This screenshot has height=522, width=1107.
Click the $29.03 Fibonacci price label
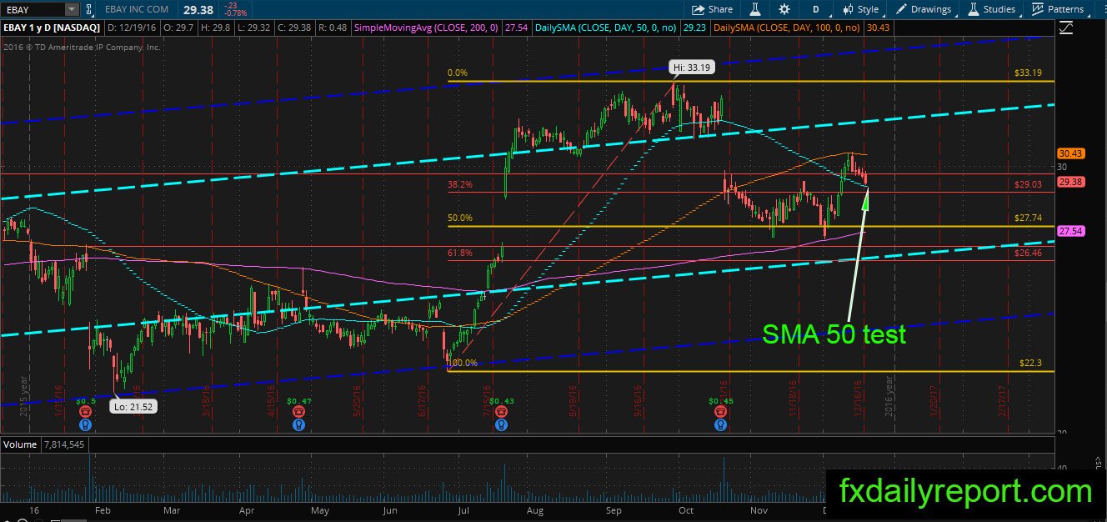[1029, 184]
